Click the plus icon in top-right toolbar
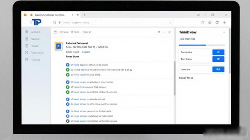The width and height of the screenshot is (250, 140). (225, 23)
